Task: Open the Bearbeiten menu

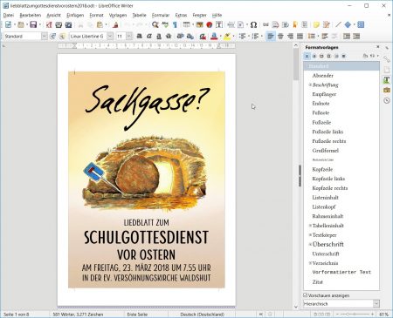Action: (31, 15)
